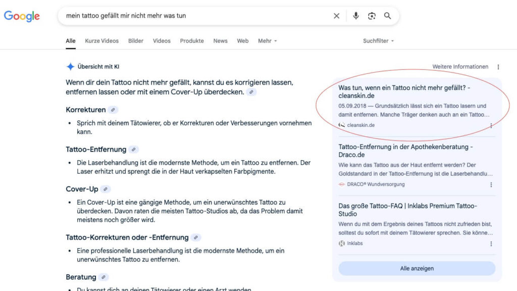The height and width of the screenshot is (291, 517).
Task: Click the cleanskin.de source name
Action: 360,125
